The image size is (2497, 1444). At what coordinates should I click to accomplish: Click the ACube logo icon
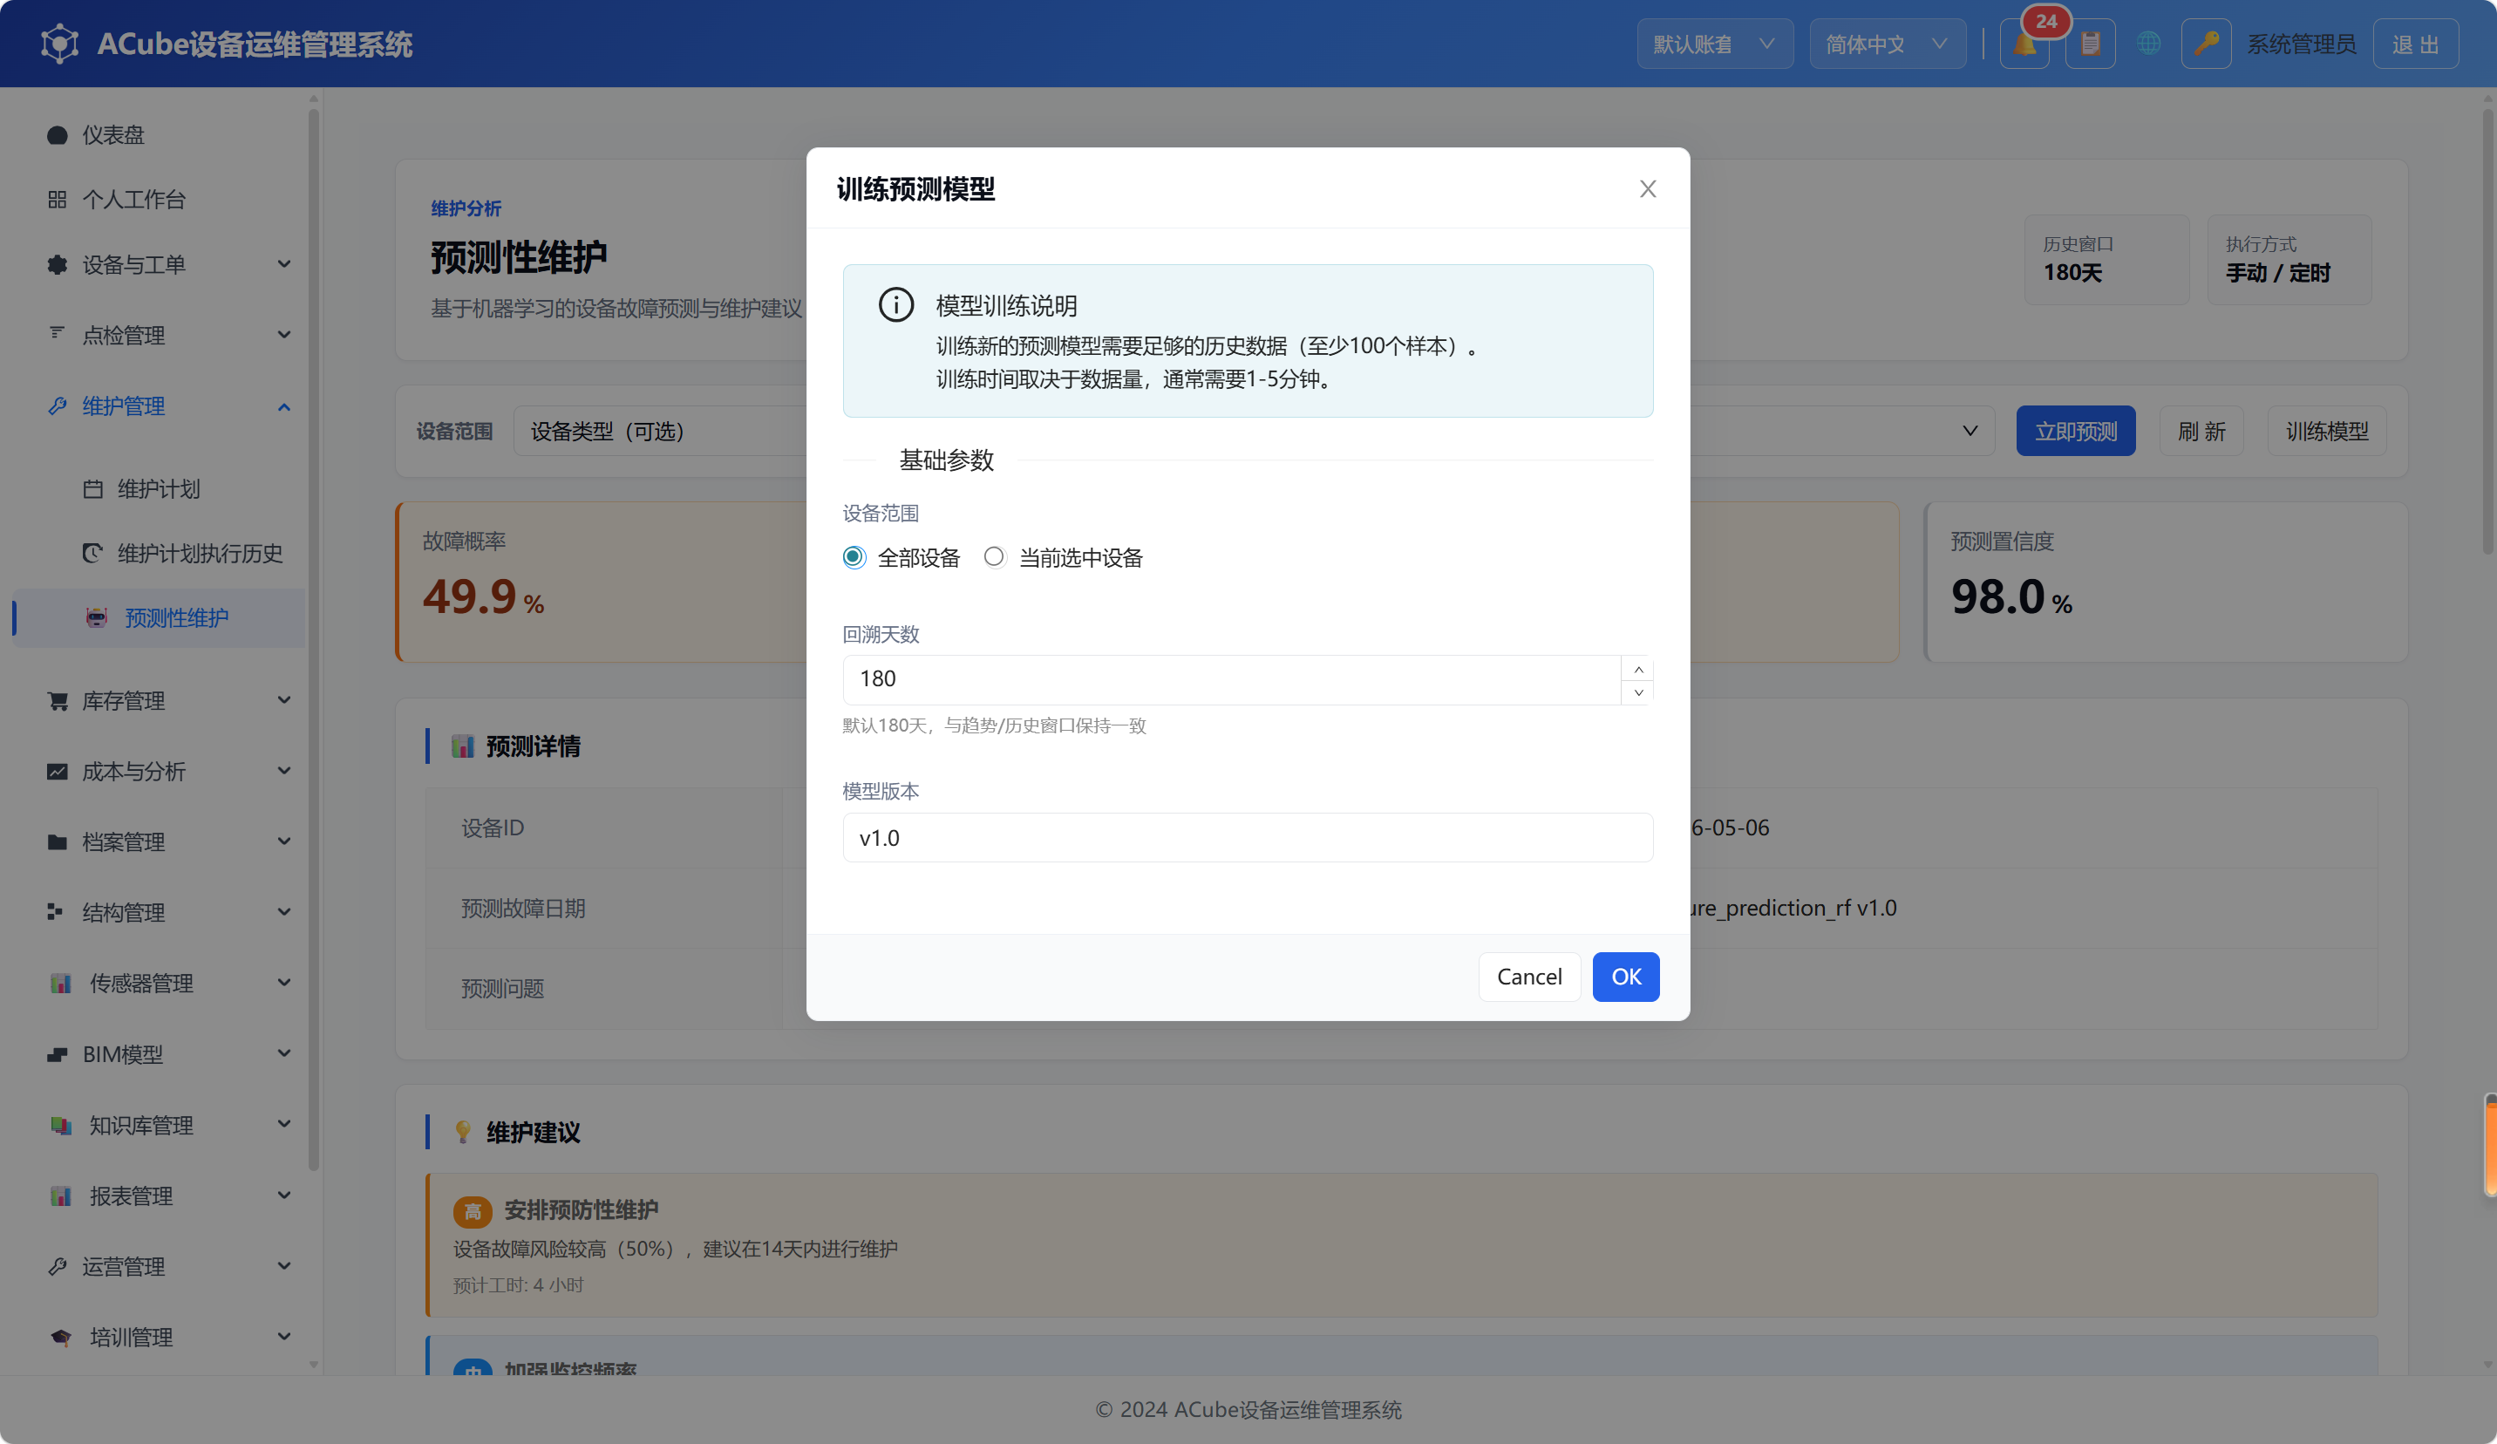[x=59, y=44]
